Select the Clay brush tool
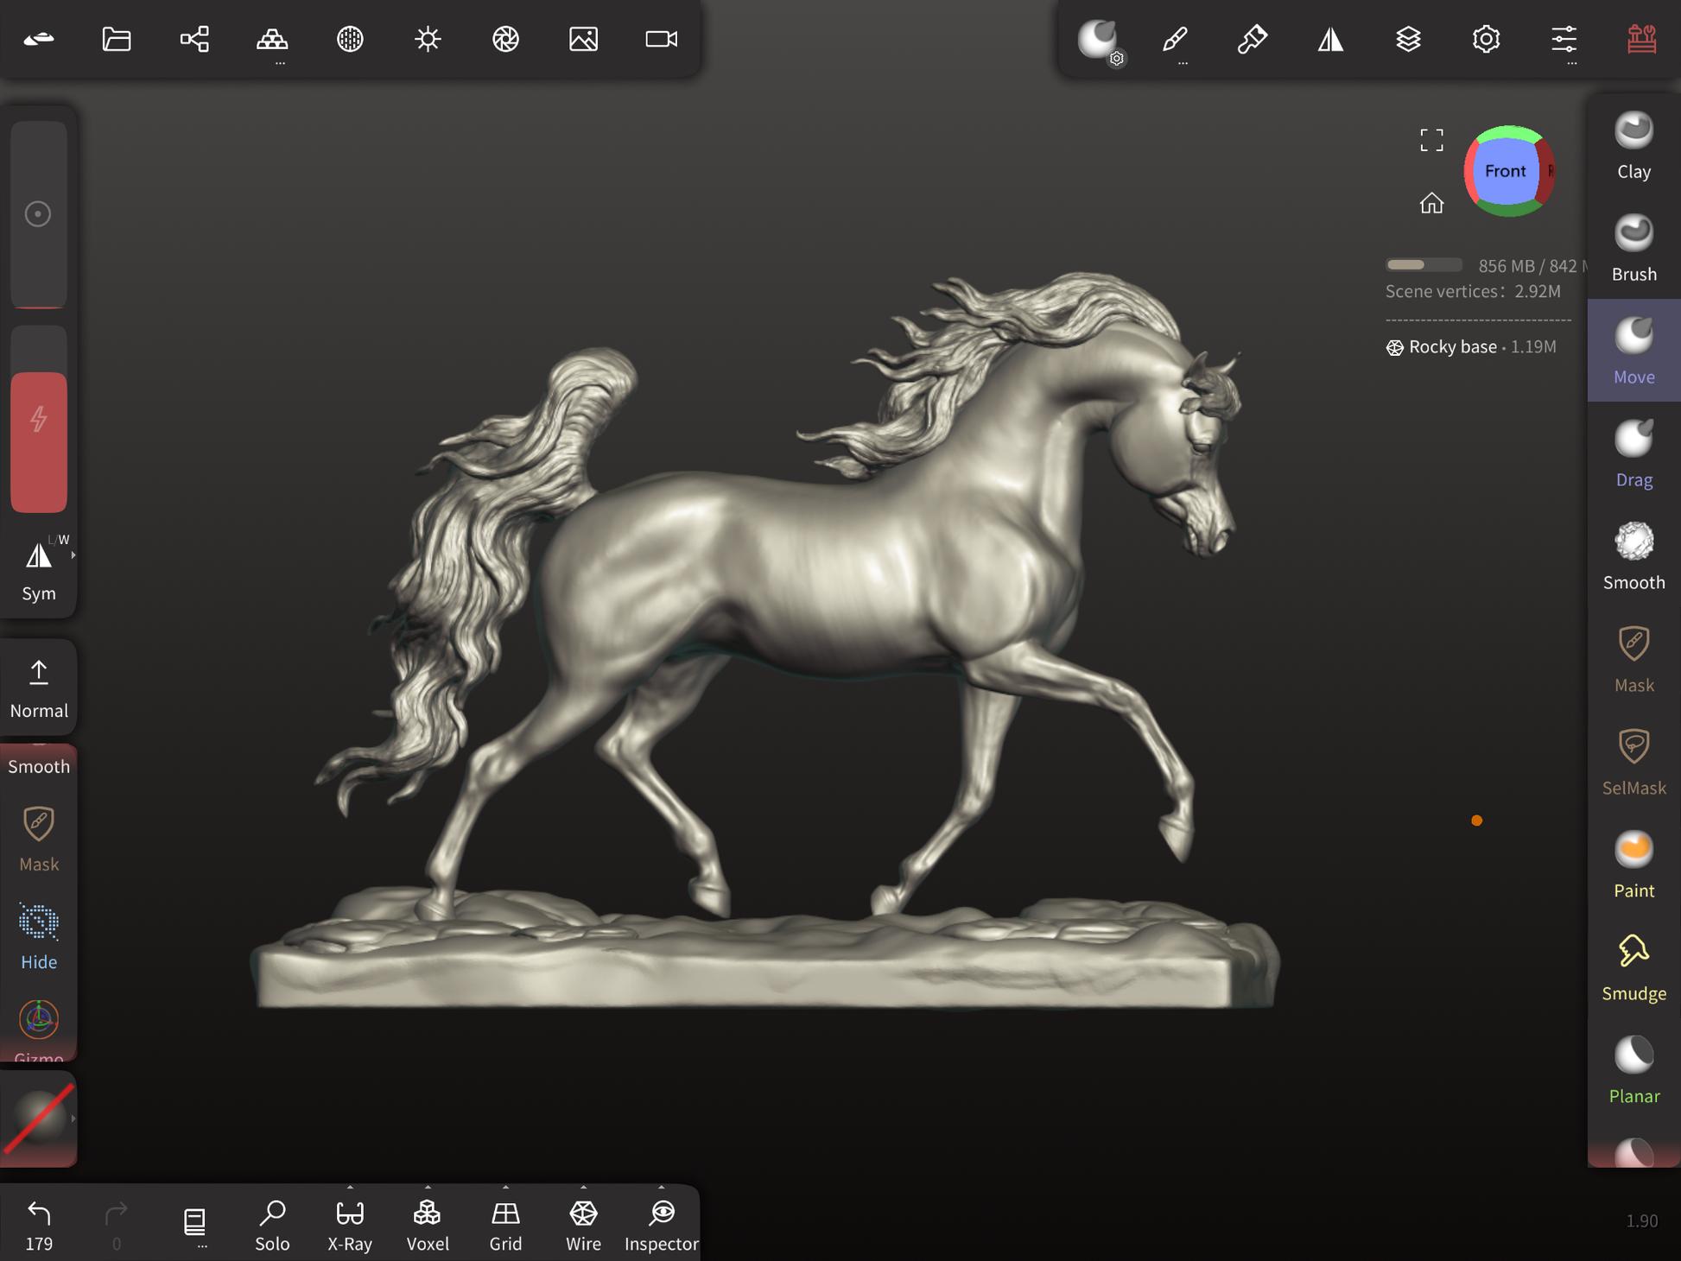This screenshot has width=1681, height=1261. [x=1633, y=145]
